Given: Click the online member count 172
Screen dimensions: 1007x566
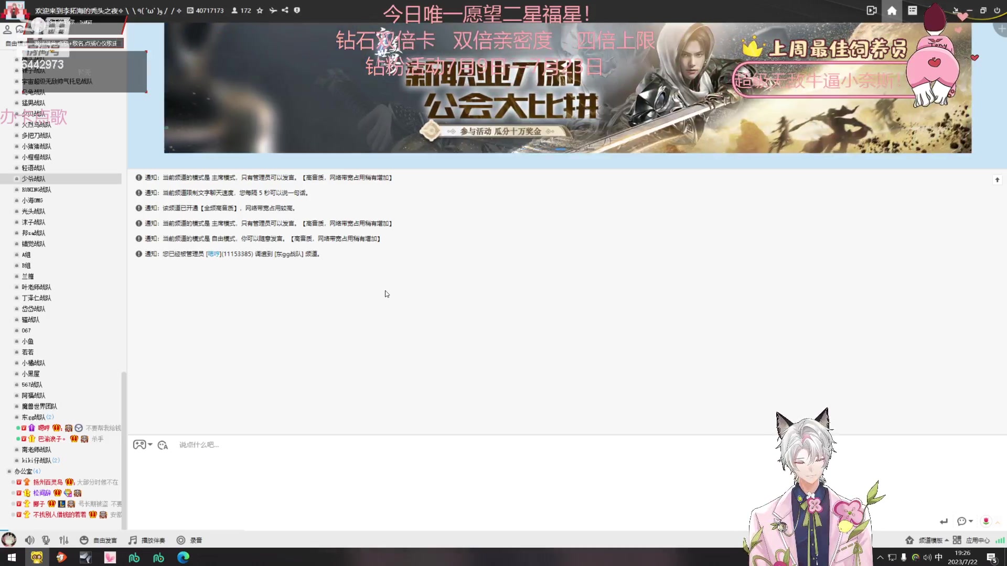Looking at the screenshot, I should tap(241, 10).
